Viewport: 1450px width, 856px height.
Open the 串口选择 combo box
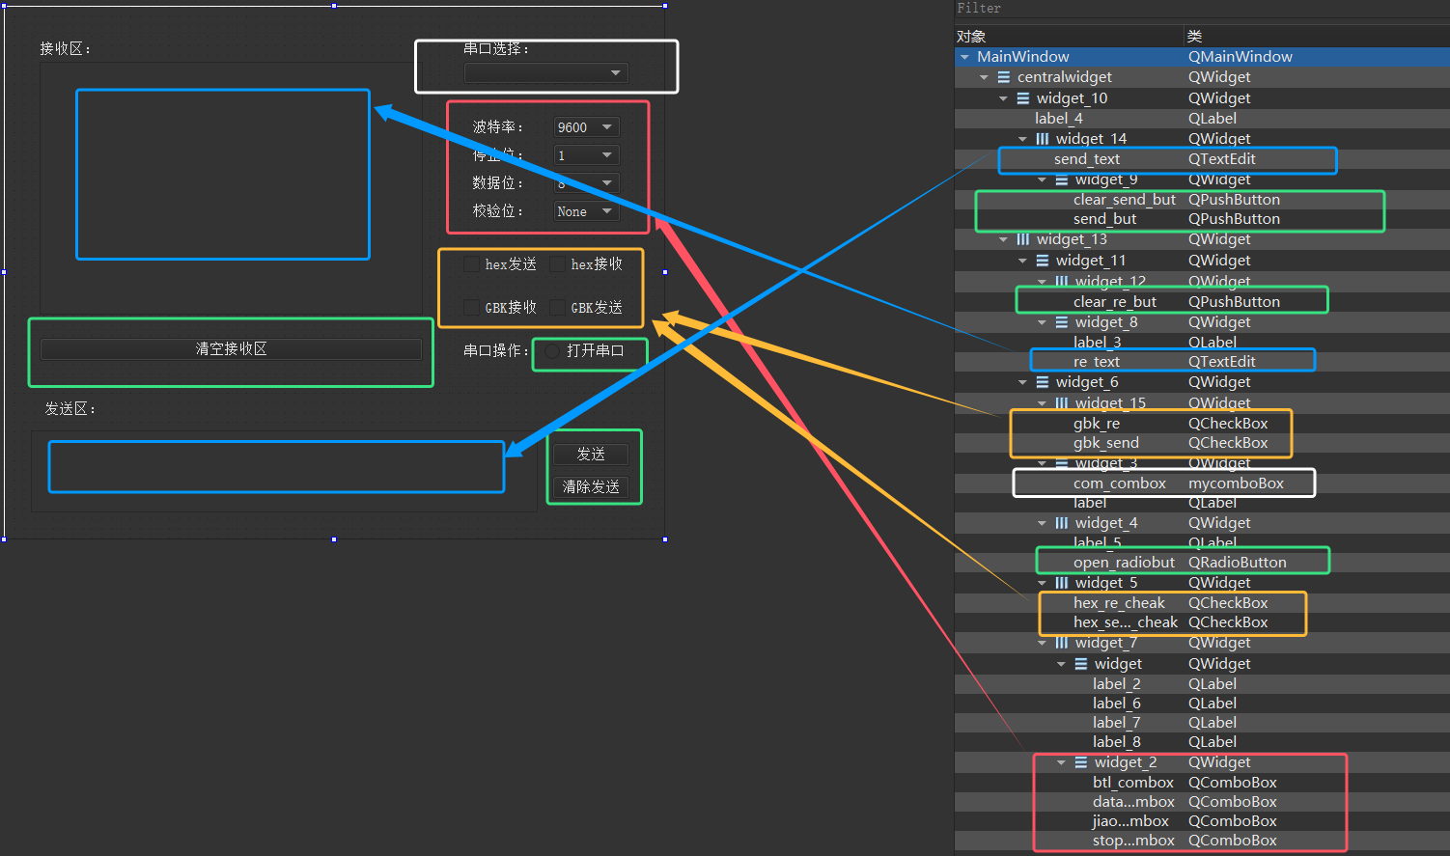tap(546, 73)
